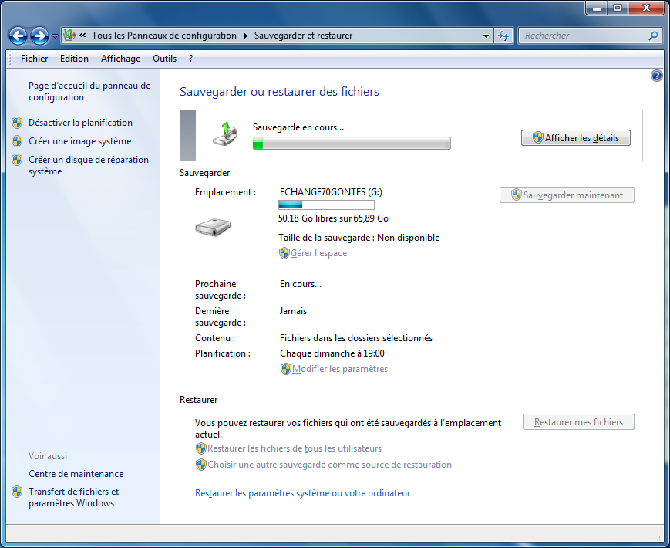Click shield icon beside Modifier les paramètres
This screenshot has width=670, height=548.
tap(286, 369)
